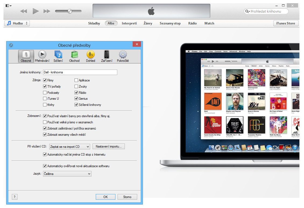This screenshot has width=304, height=208.
Task: Open the Přehrávání preferences pane
Action: [x=42, y=56]
